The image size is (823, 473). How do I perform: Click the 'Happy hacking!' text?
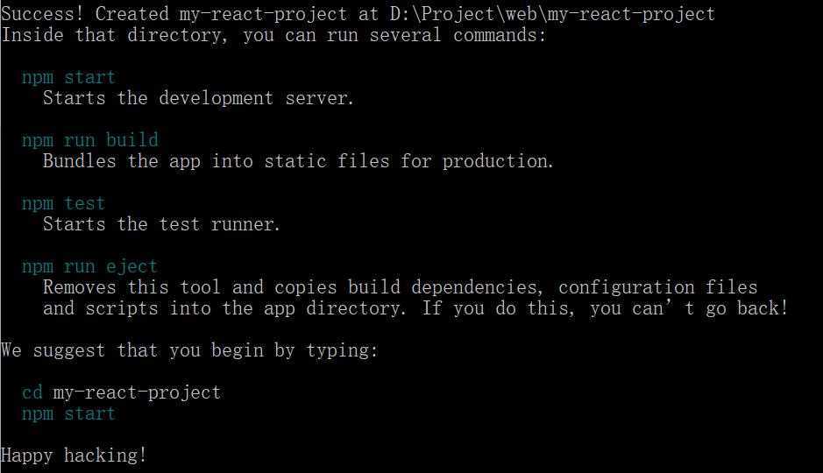(x=74, y=455)
